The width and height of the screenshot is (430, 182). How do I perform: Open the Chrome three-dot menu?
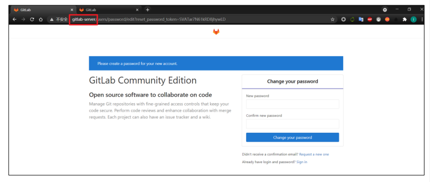coord(422,19)
